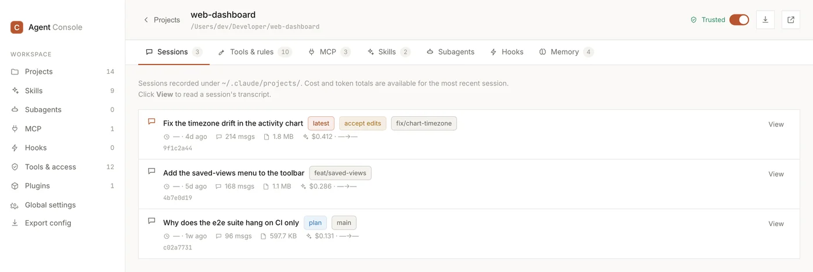
Task: Click the title 'Why does the e2e suite hang on CI only'
Action: click(x=231, y=223)
